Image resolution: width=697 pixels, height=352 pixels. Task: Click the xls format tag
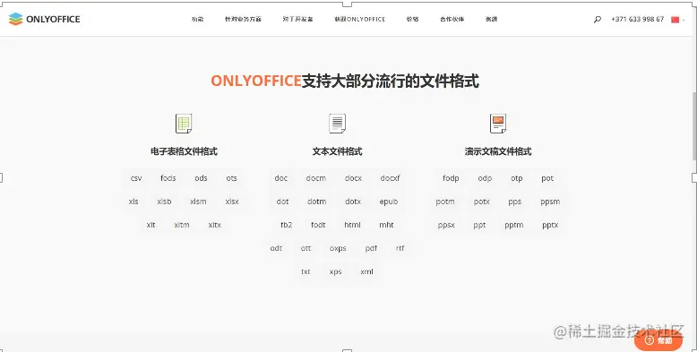[133, 202]
